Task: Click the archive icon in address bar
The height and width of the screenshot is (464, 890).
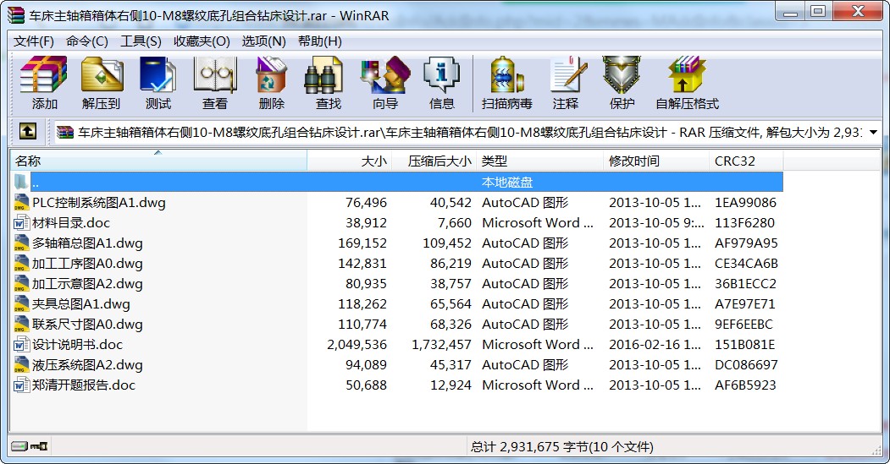Action: point(64,132)
